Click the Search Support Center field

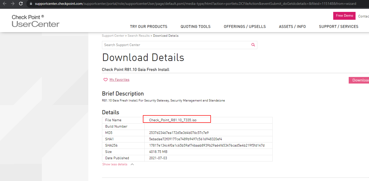point(175,45)
